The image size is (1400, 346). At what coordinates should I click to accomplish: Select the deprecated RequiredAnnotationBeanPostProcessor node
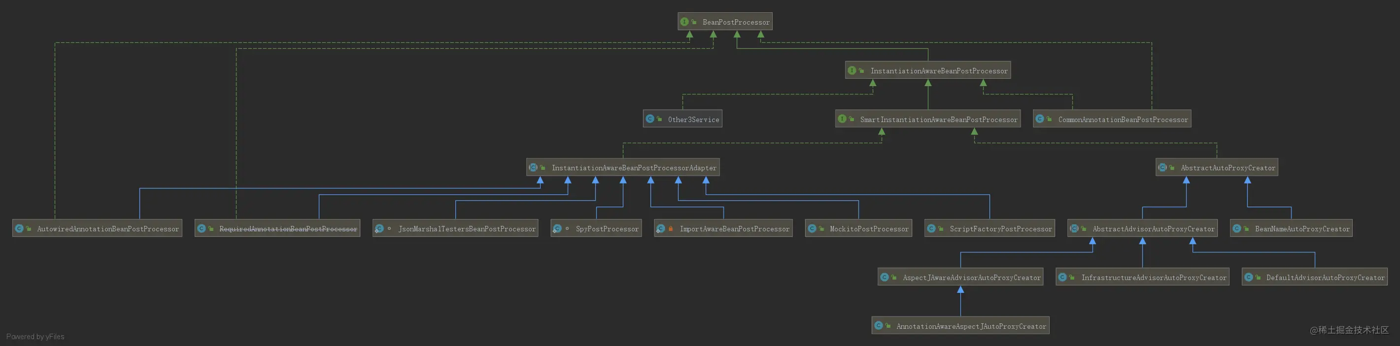tap(278, 228)
